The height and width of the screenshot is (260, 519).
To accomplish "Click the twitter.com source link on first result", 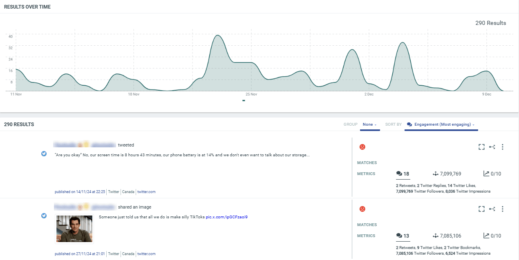I will pos(146,191).
